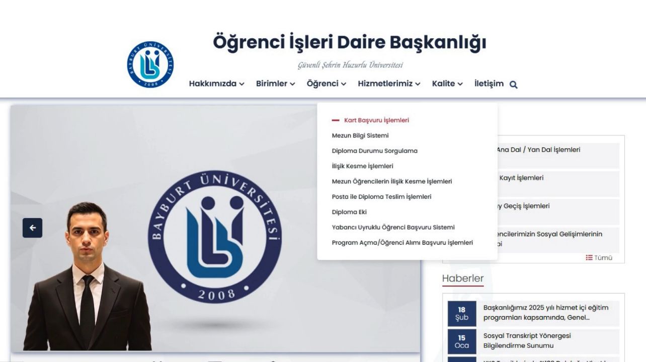Image resolution: width=646 pixels, height=362 pixels.
Task: Click the Tümü list icon link
Action: [599, 257]
